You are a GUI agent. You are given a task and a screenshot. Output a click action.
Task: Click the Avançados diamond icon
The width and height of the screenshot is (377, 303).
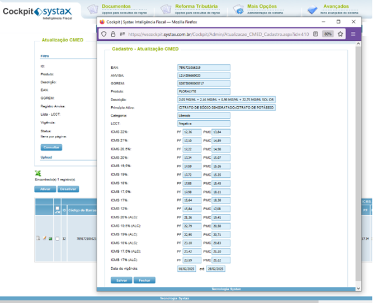pyautogui.click(x=312, y=10)
